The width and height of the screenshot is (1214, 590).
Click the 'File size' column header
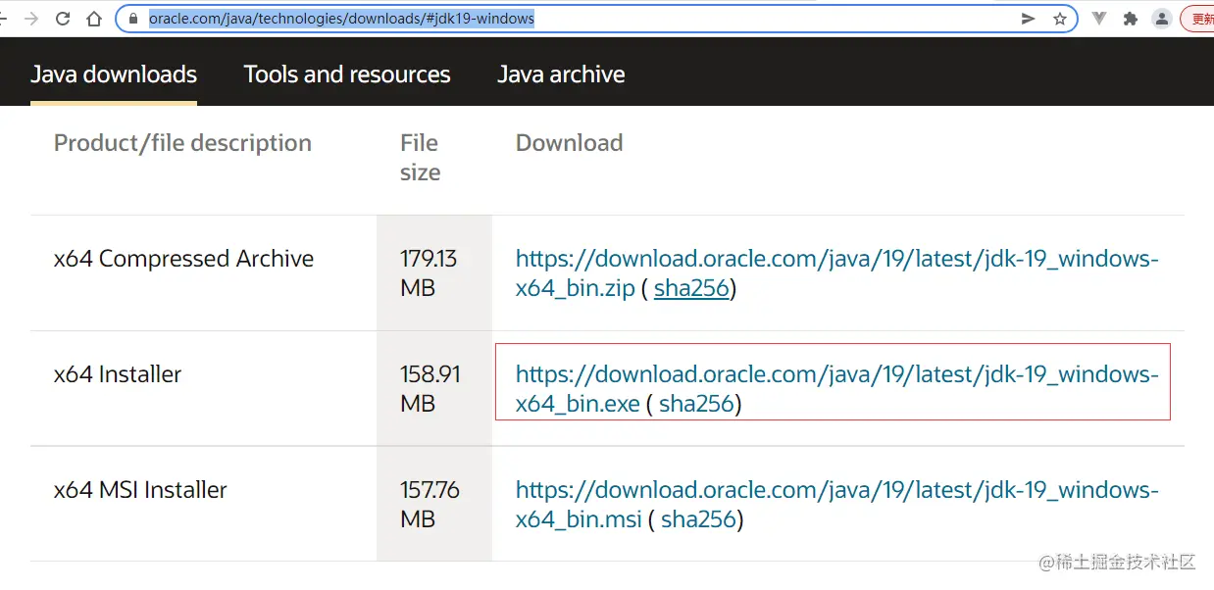coord(420,158)
